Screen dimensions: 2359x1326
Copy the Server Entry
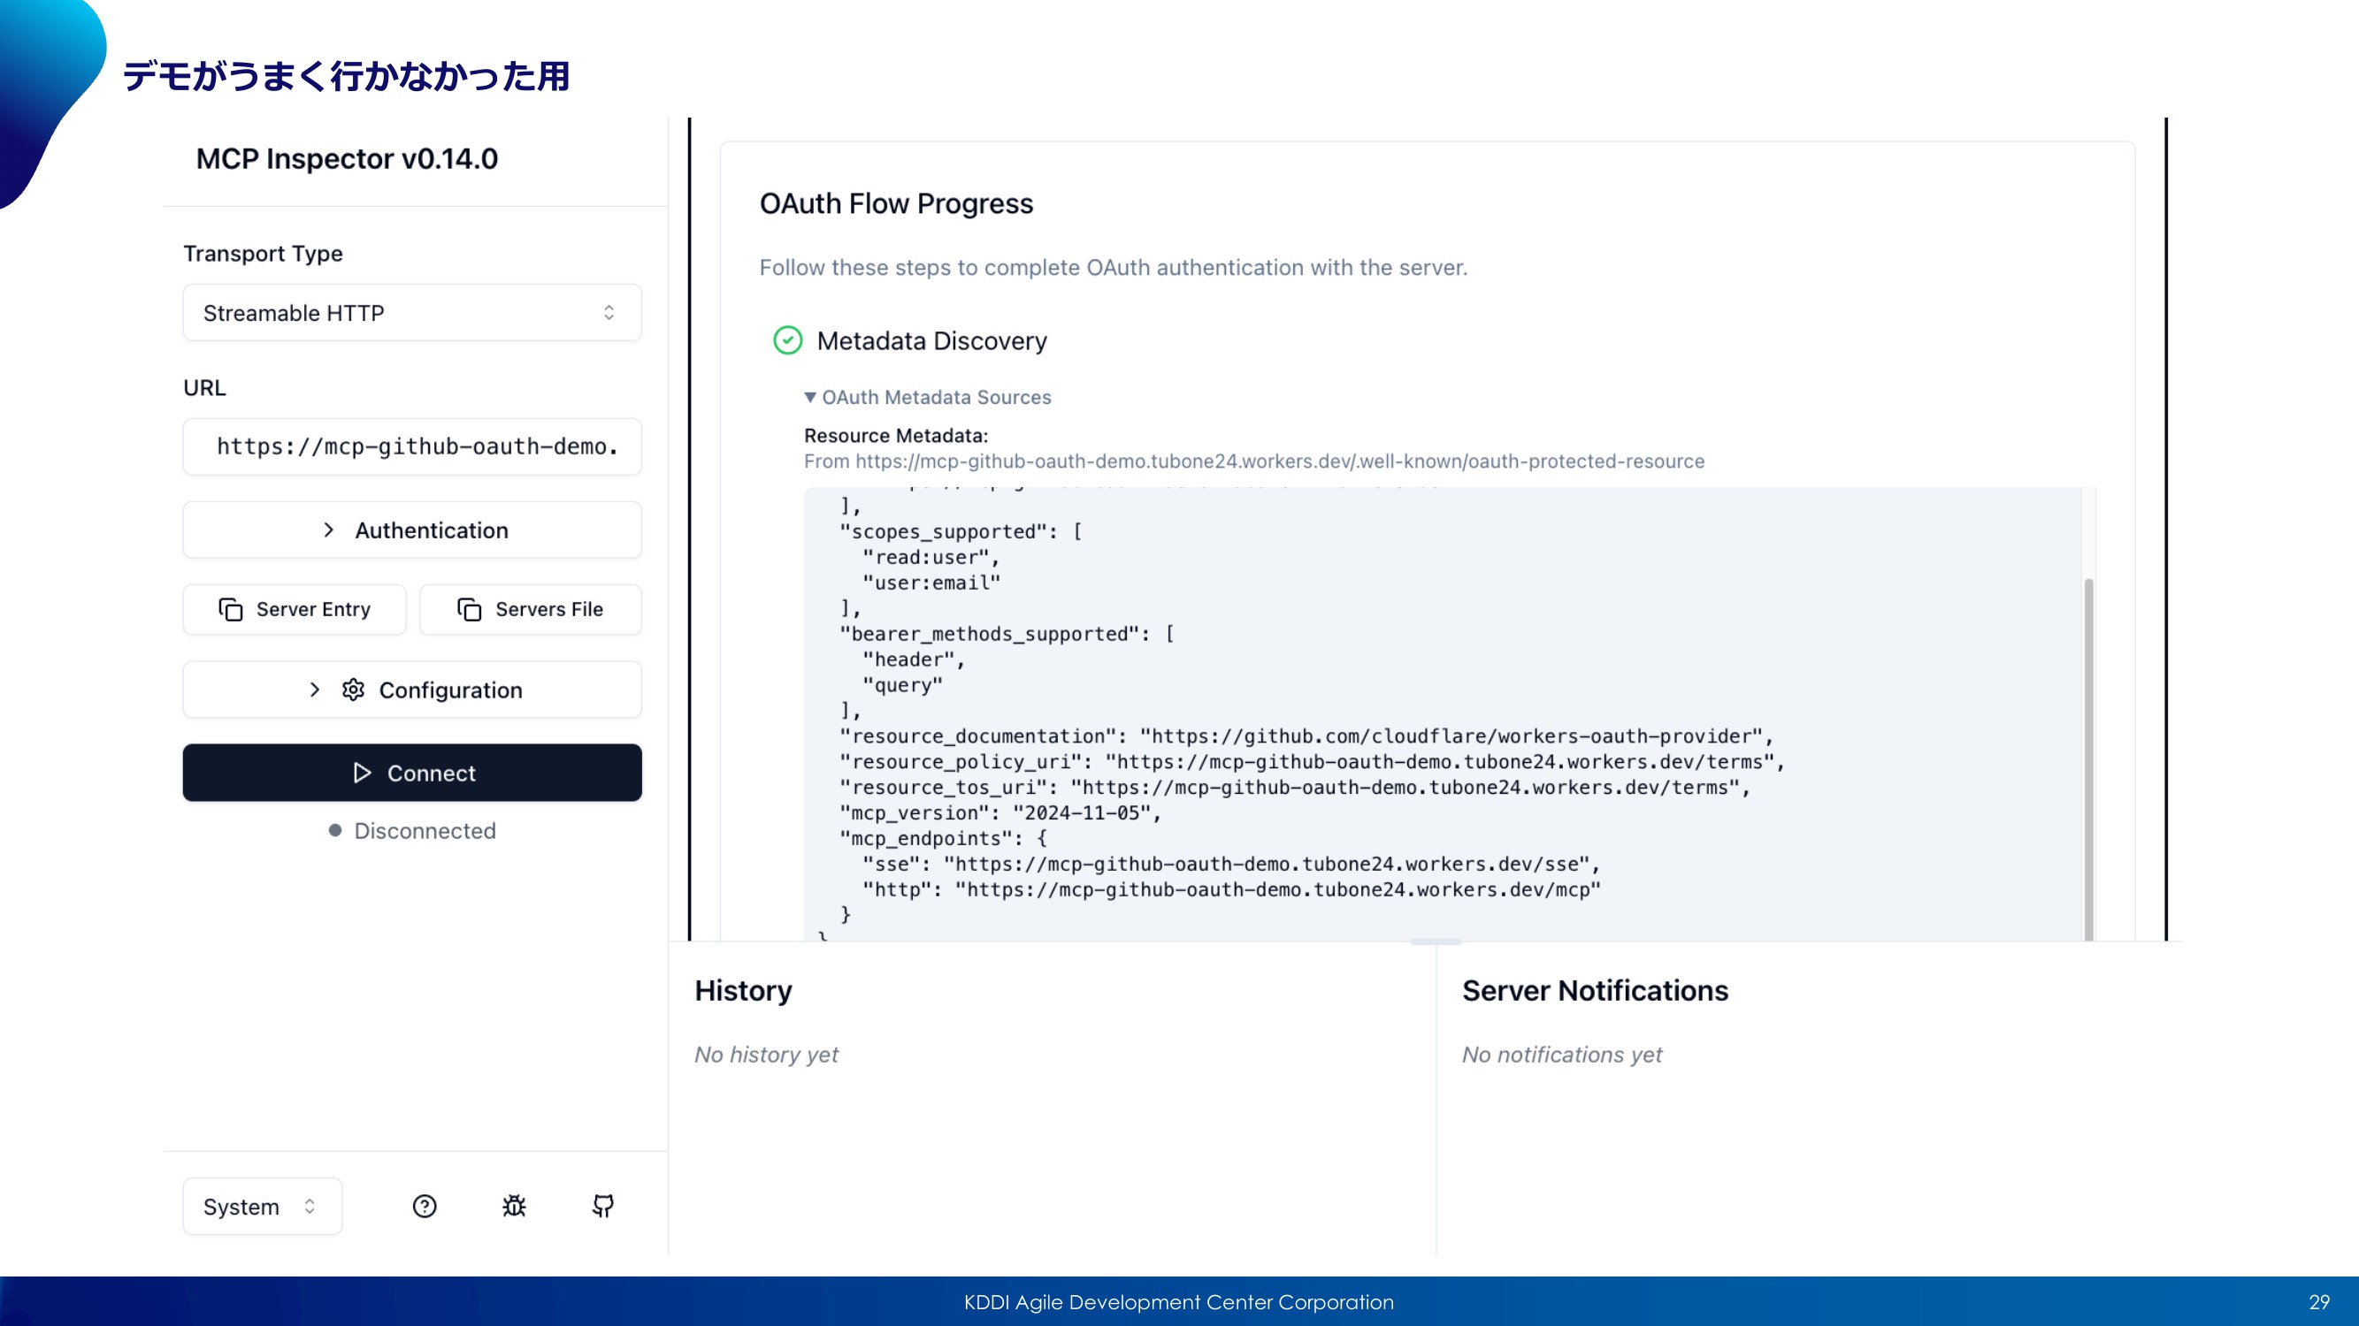click(294, 609)
